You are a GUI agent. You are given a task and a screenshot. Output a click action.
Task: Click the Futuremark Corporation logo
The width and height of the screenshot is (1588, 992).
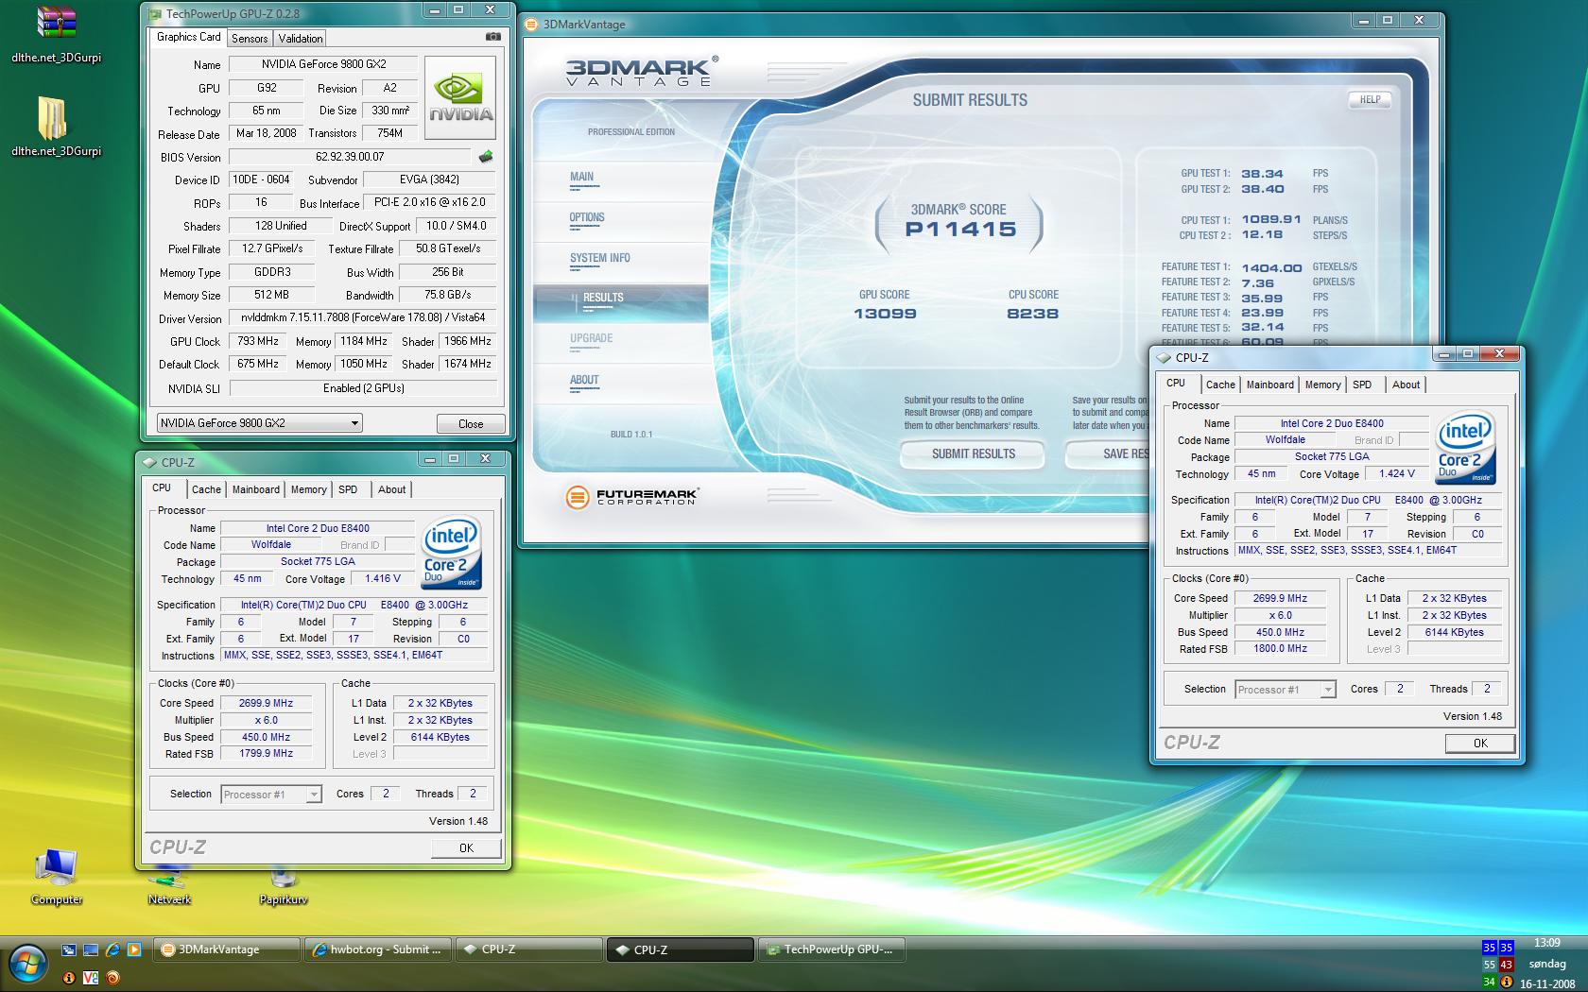632,496
